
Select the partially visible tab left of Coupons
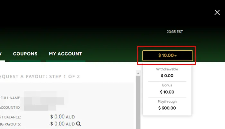pyautogui.click(x=1, y=54)
